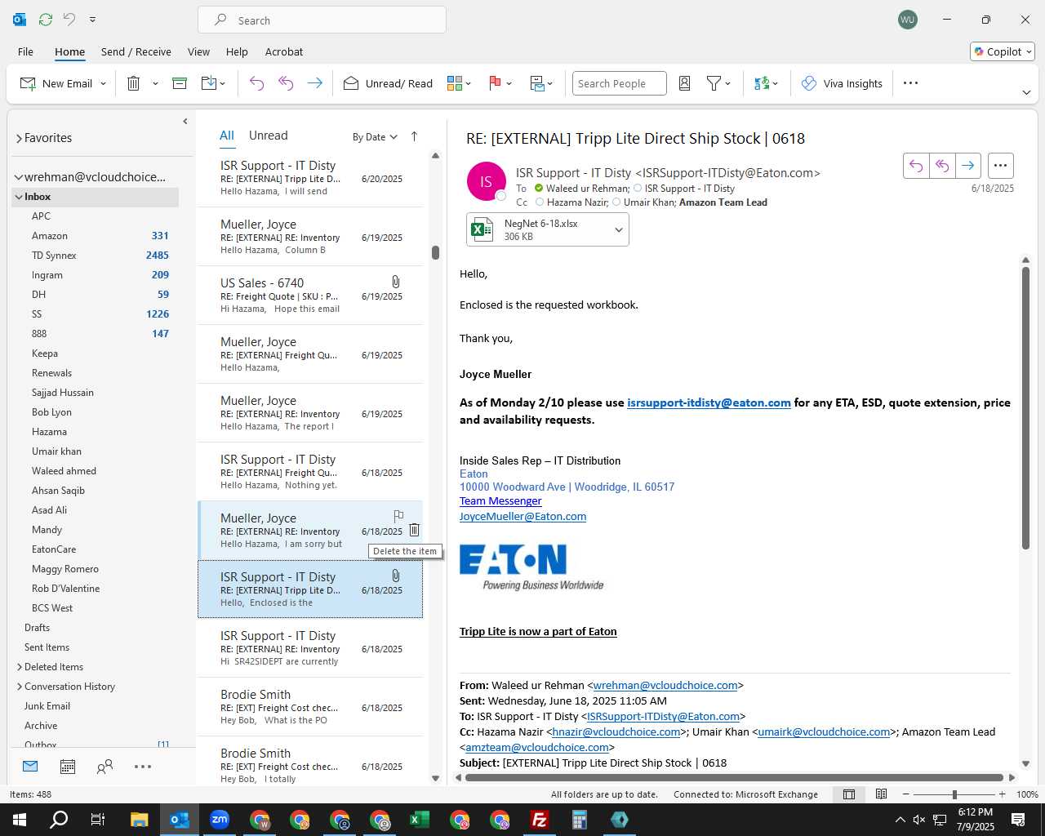Click the JoyceMueller@Eaton.com link
This screenshot has width=1045, height=836.
[x=522, y=517]
